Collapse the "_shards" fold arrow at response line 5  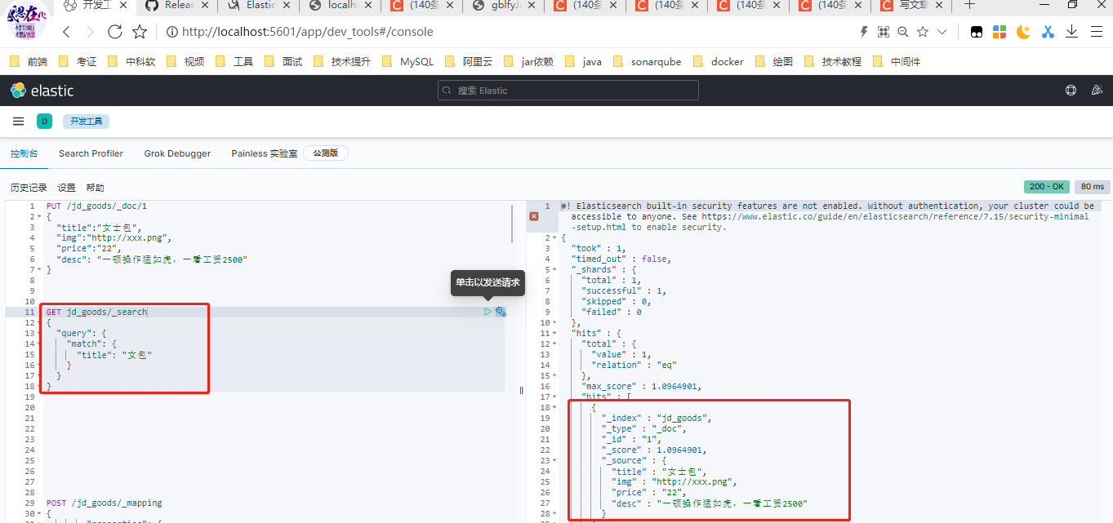click(554, 269)
